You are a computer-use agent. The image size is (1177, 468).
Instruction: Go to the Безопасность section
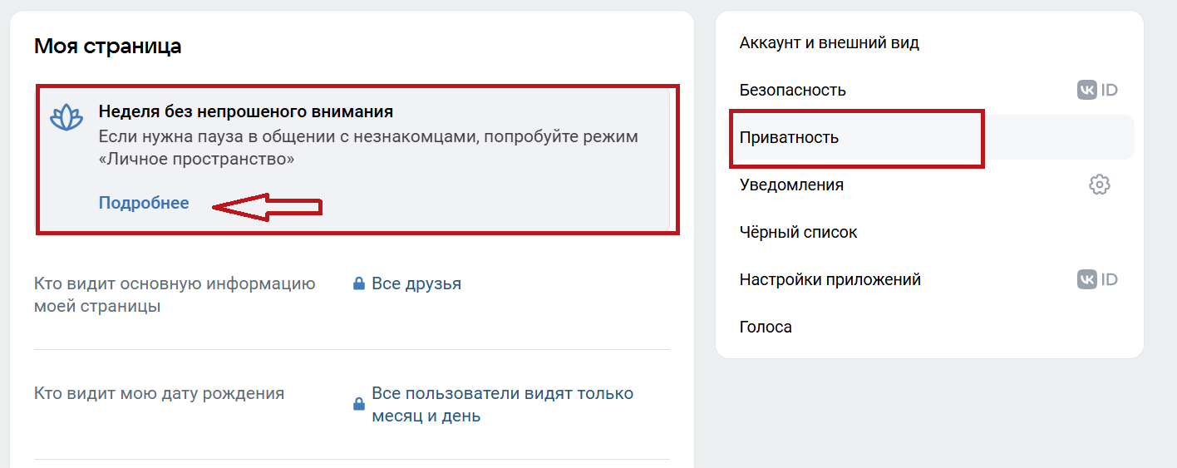(x=792, y=90)
